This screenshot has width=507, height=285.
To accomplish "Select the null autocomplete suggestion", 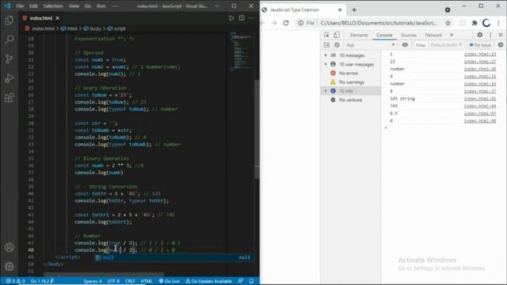I will point(174,257).
